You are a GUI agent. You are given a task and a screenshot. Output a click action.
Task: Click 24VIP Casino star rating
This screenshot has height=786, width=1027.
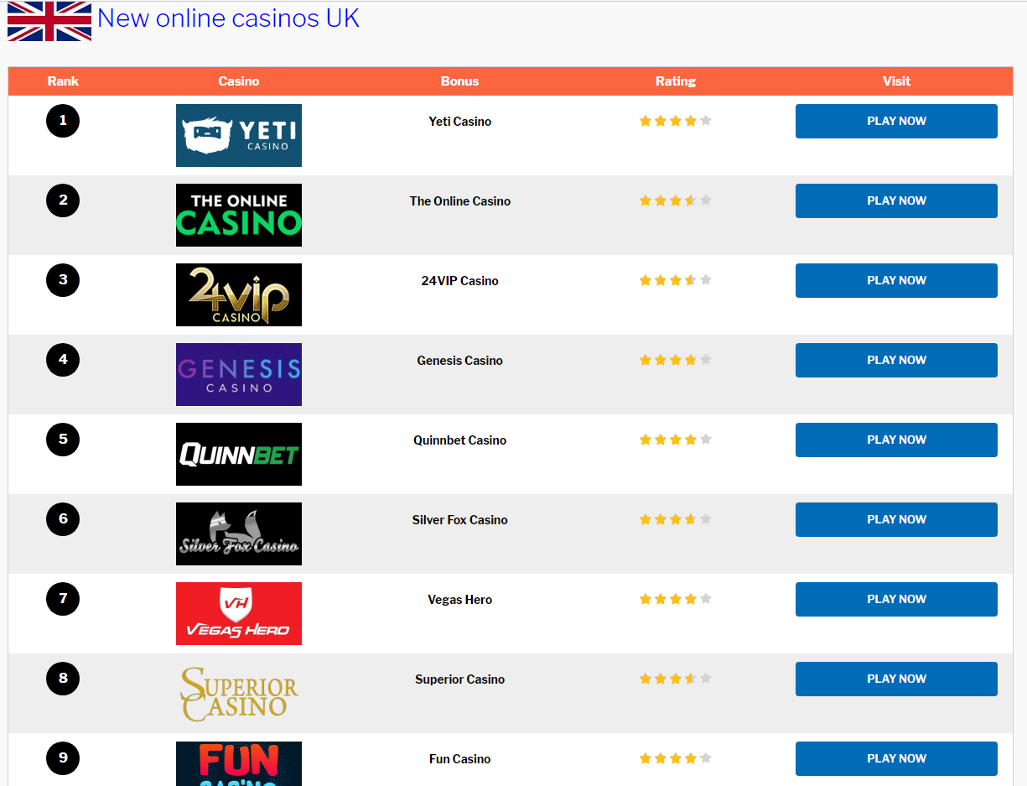pos(676,280)
